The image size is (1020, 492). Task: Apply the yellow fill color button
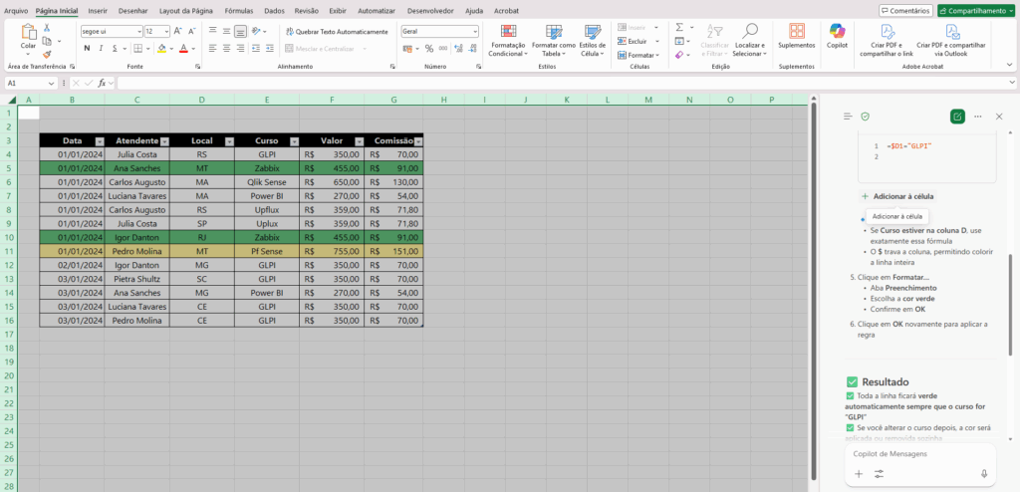[163, 49]
